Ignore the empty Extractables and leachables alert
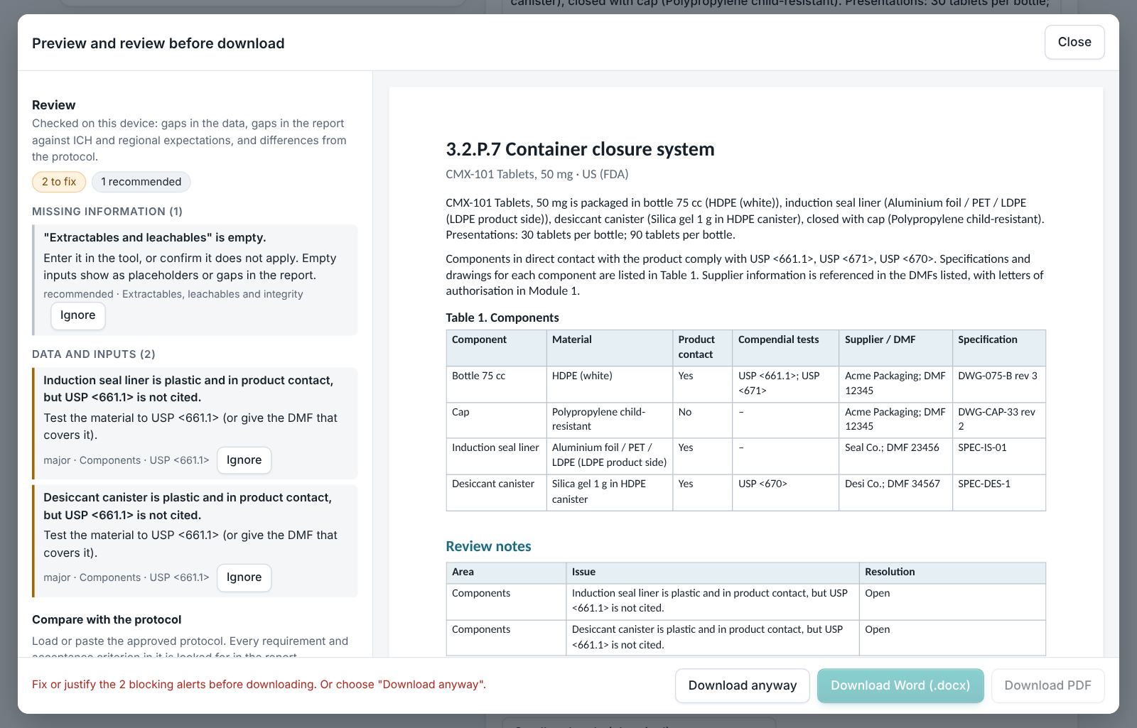This screenshot has height=728, width=1137. point(77,315)
